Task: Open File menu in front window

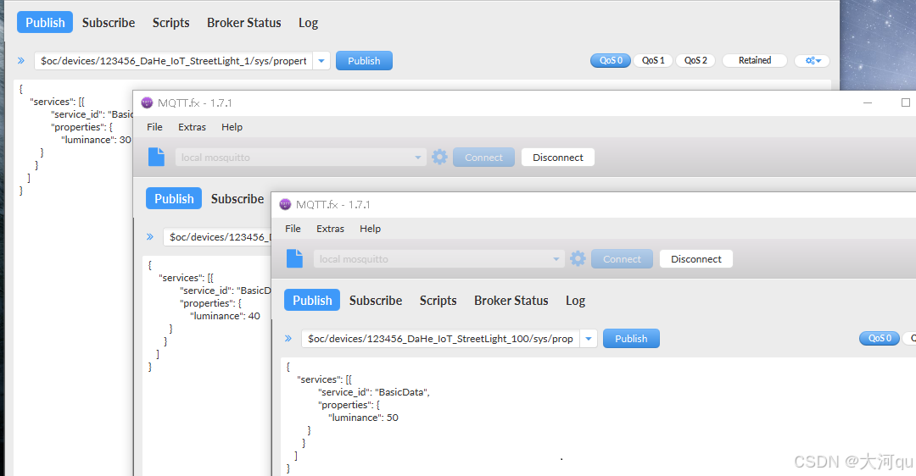Action: coord(293,229)
